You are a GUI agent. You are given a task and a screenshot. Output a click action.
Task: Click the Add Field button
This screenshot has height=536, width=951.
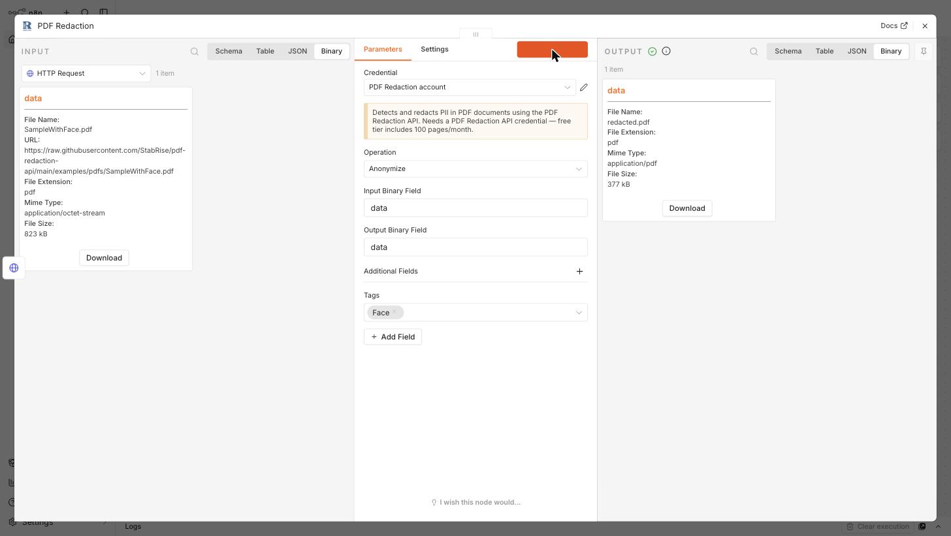tap(393, 337)
